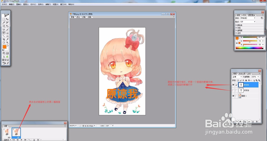Image resolution: width=267 pixels, height=141 pixels.
Task: Select the Zoom magnifier tool
Action: coord(7,42)
